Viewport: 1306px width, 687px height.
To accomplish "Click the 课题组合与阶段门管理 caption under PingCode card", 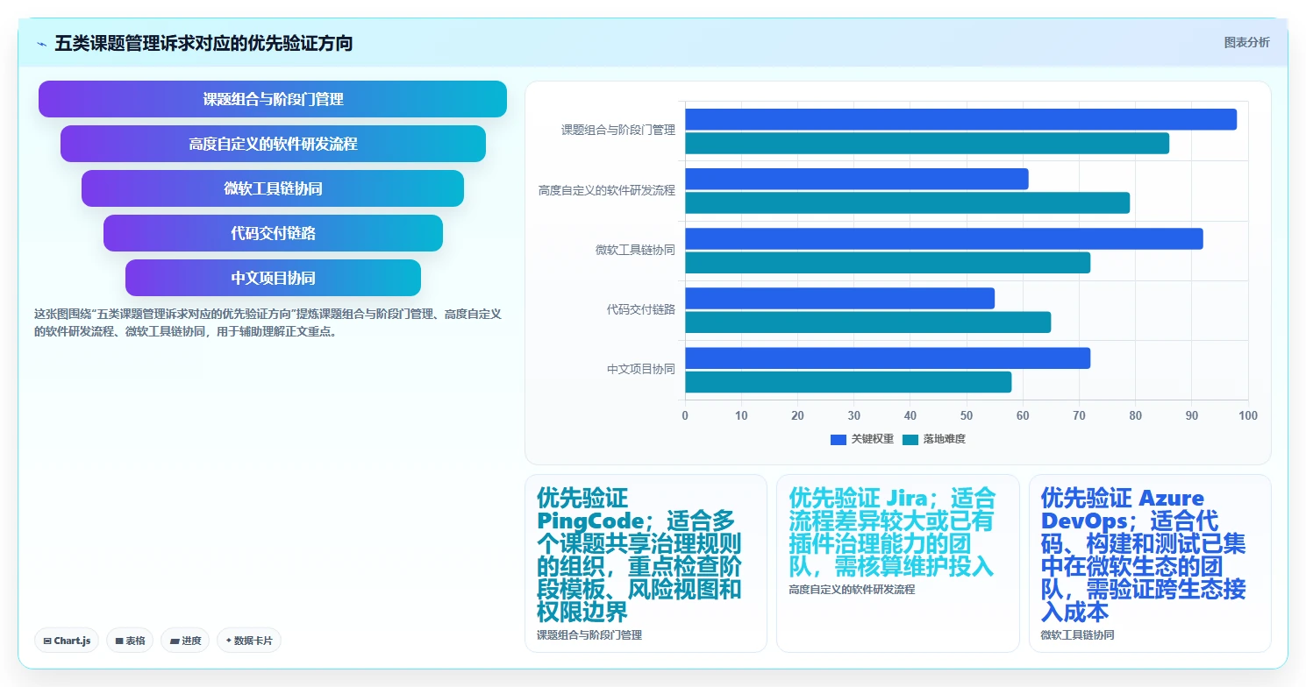I will pyautogui.click(x=589, y=635).
